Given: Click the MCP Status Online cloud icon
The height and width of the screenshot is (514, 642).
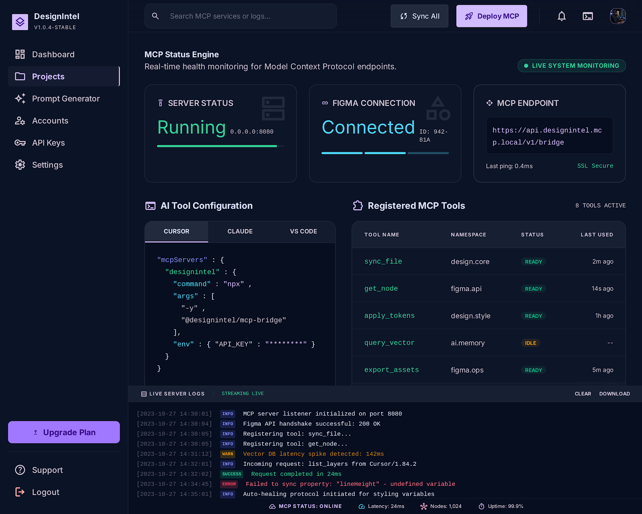Looking at the screenshot, I should [x=272, y=506].
